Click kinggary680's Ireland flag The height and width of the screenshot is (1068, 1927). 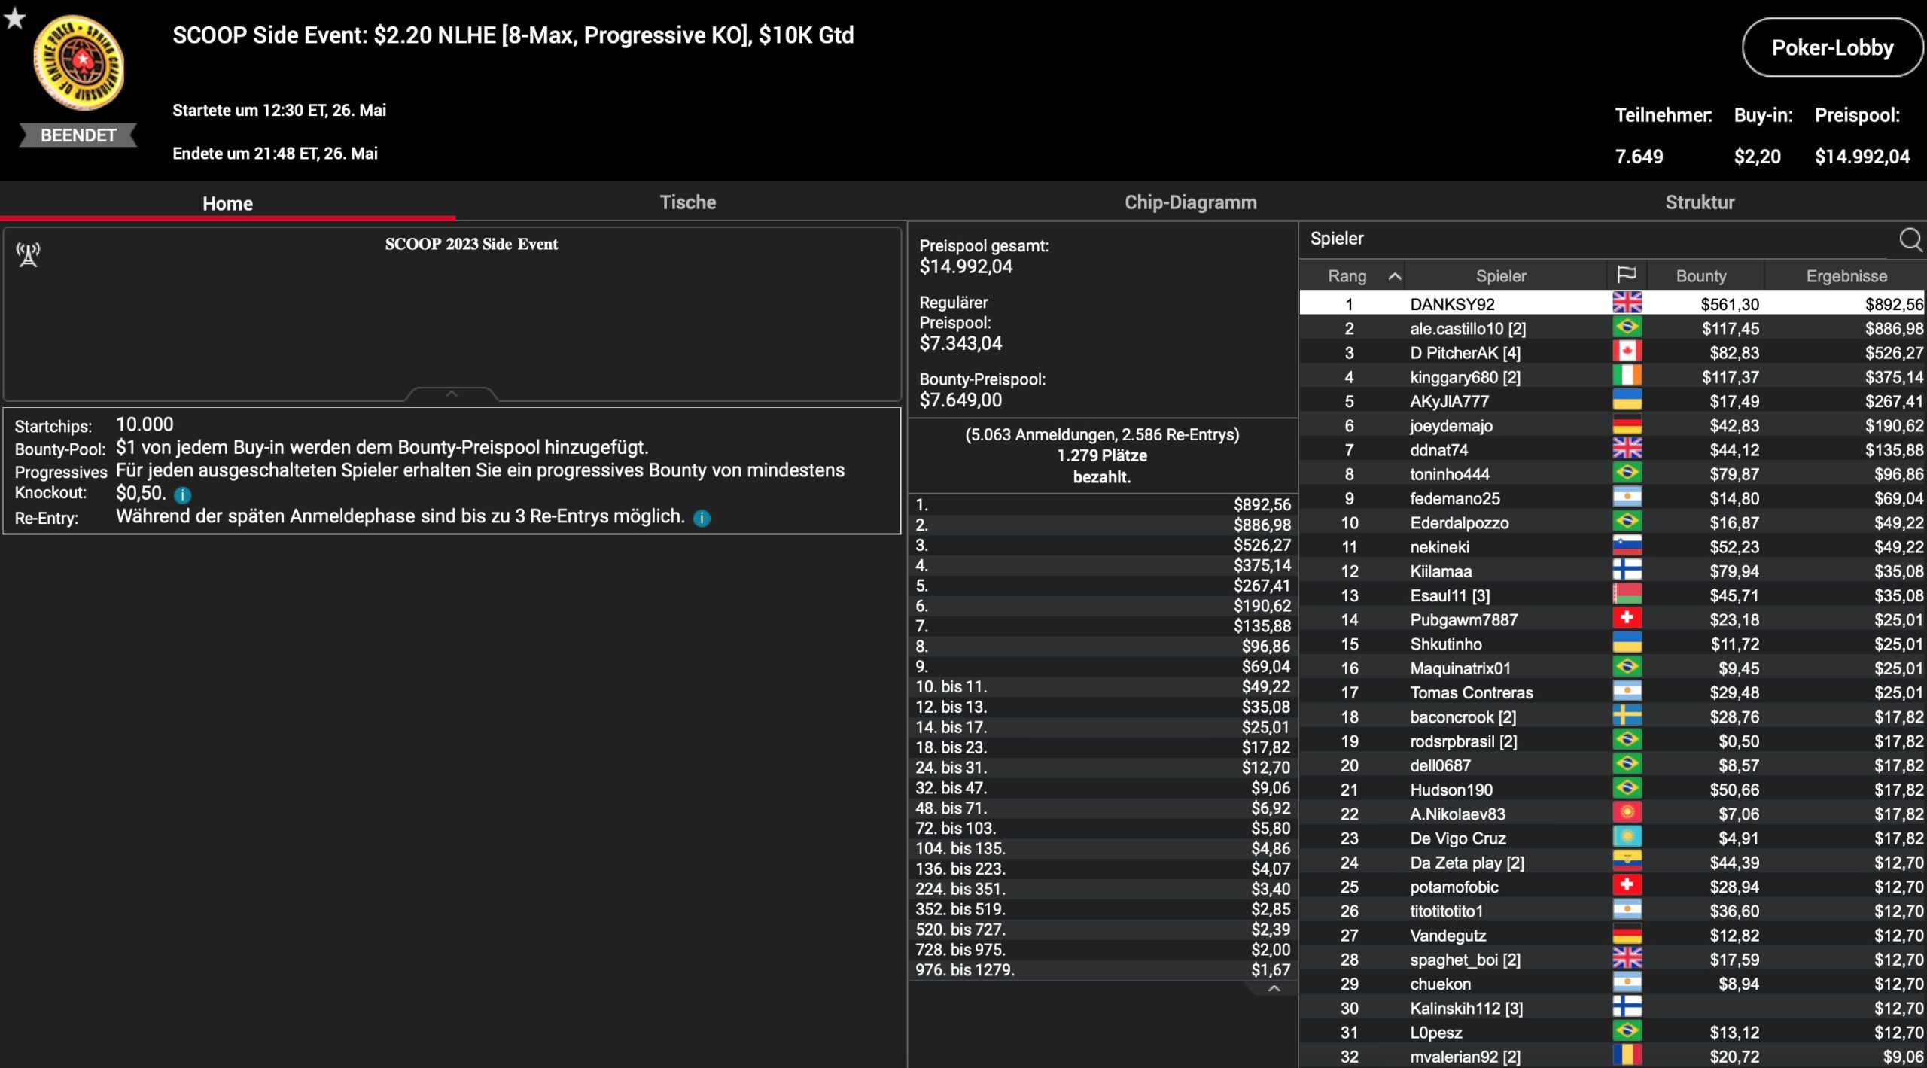tap(1627, 376)
